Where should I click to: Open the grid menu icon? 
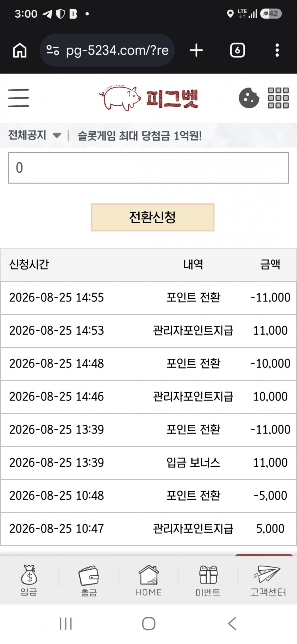[x=278, y=98]
